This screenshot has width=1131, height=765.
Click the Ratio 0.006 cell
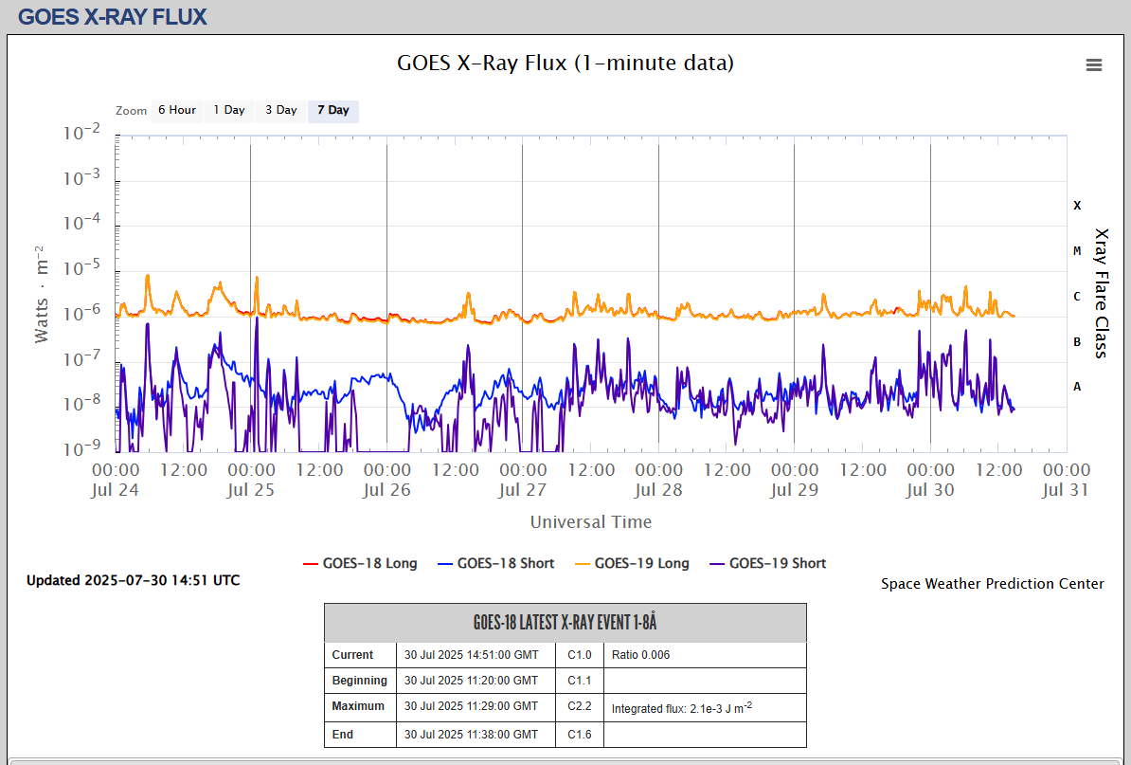click(x=705, y=655)
